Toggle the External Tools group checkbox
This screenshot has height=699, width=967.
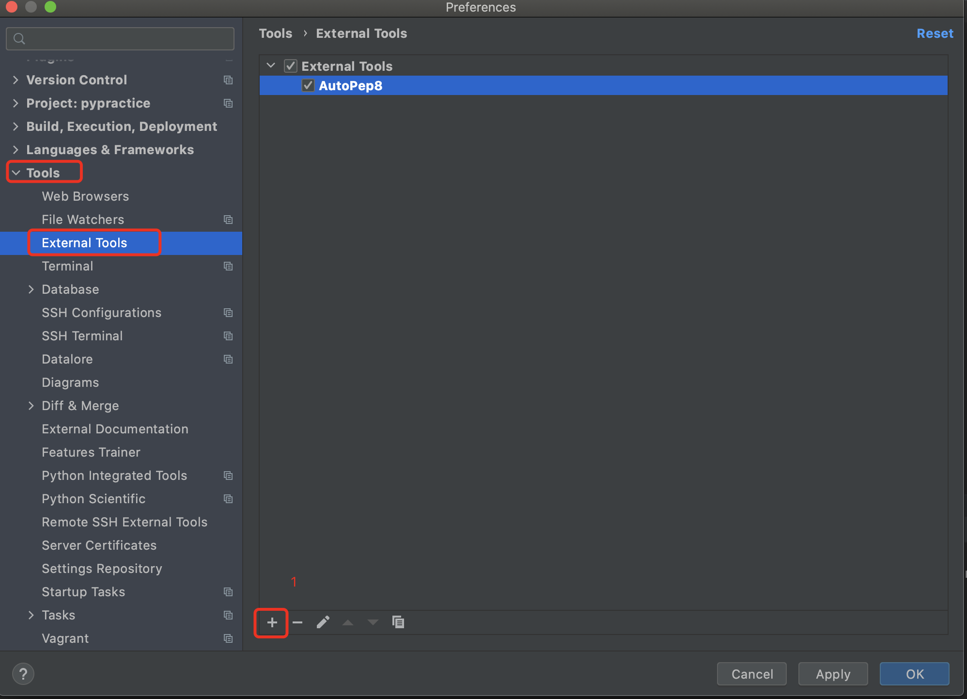pyautogui.click(x=291, y=66)
